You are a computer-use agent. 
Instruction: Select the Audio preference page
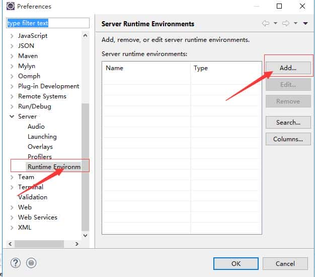(x=36, y=127)
